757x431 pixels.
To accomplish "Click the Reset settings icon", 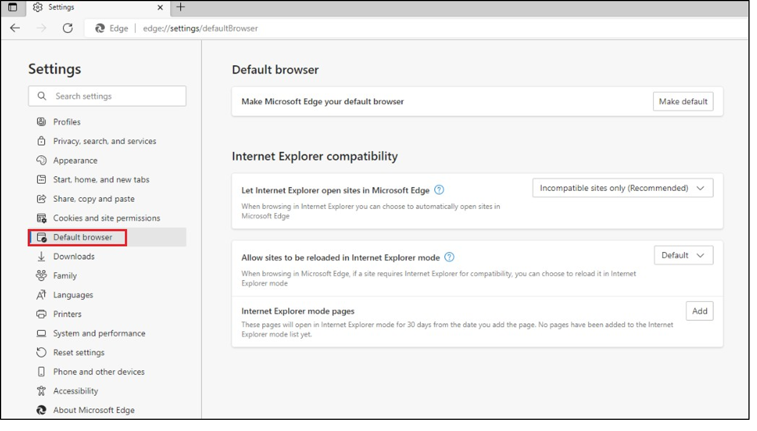I will point(41,352).
